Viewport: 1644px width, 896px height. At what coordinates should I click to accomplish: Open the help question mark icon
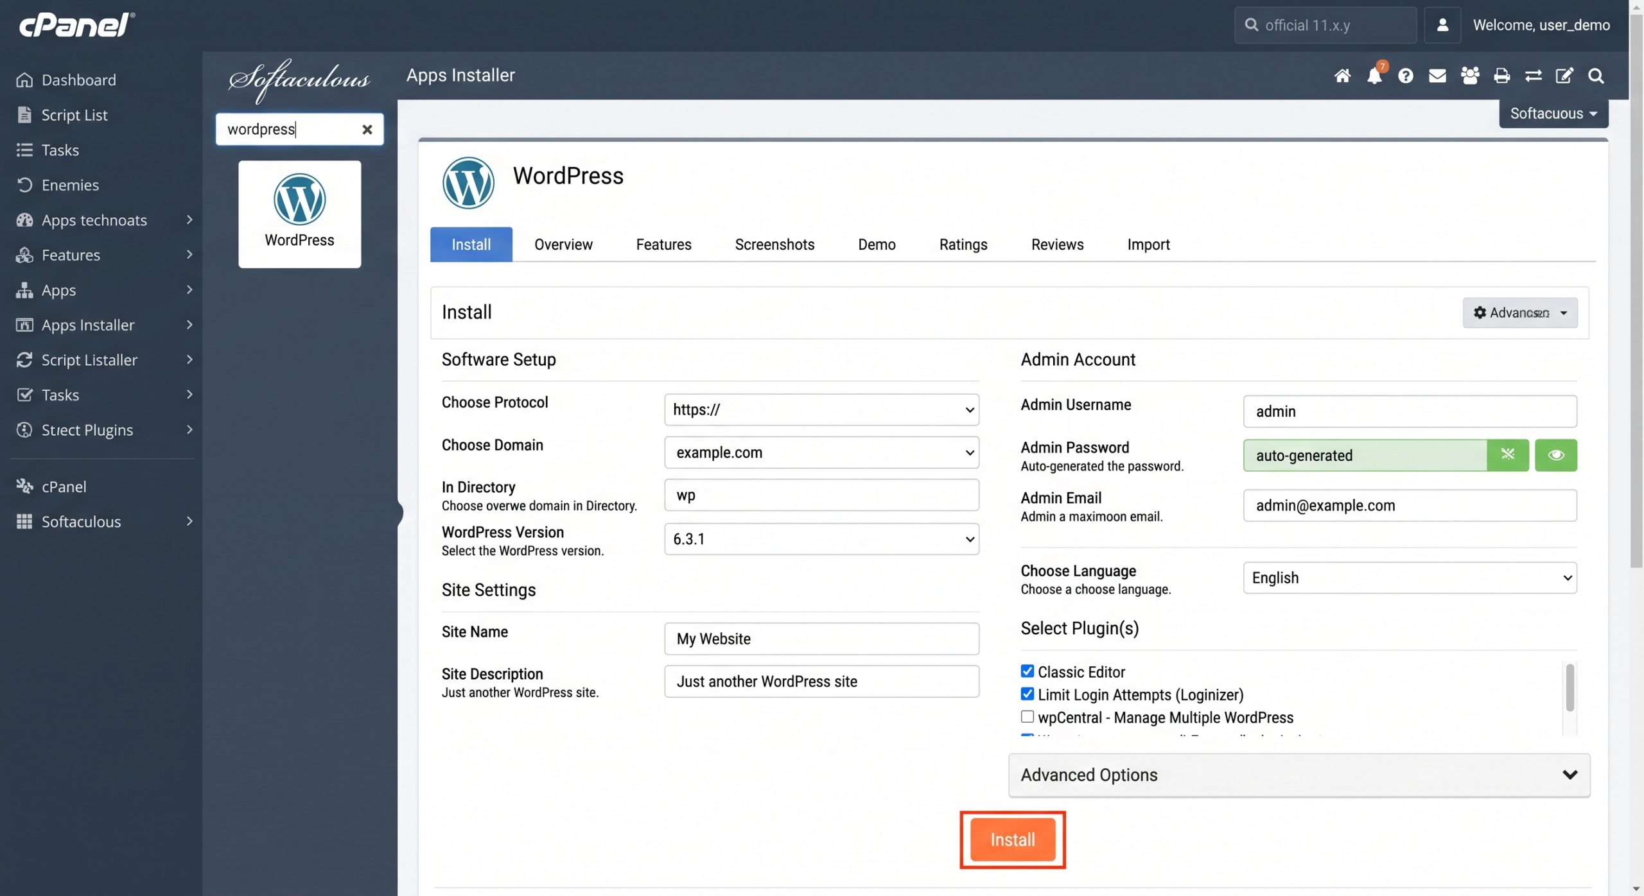(1406, 76)
